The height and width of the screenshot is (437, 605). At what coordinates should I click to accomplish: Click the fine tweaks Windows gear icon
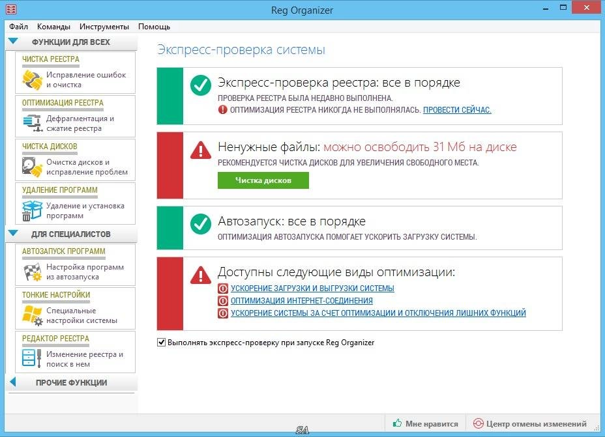coord(33,315)
